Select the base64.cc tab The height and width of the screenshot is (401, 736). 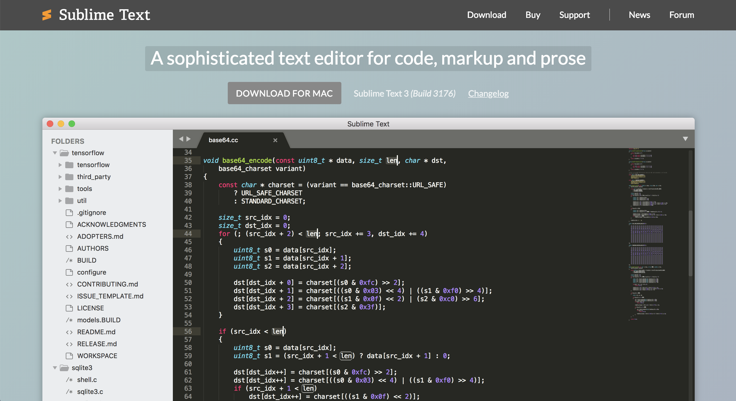tap(243, 140)
